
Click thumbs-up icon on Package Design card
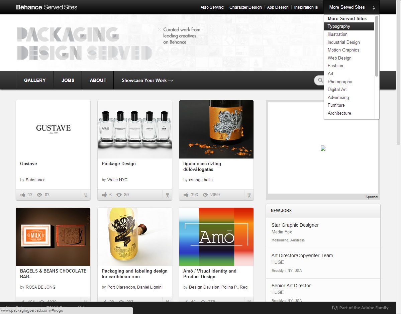104,195
